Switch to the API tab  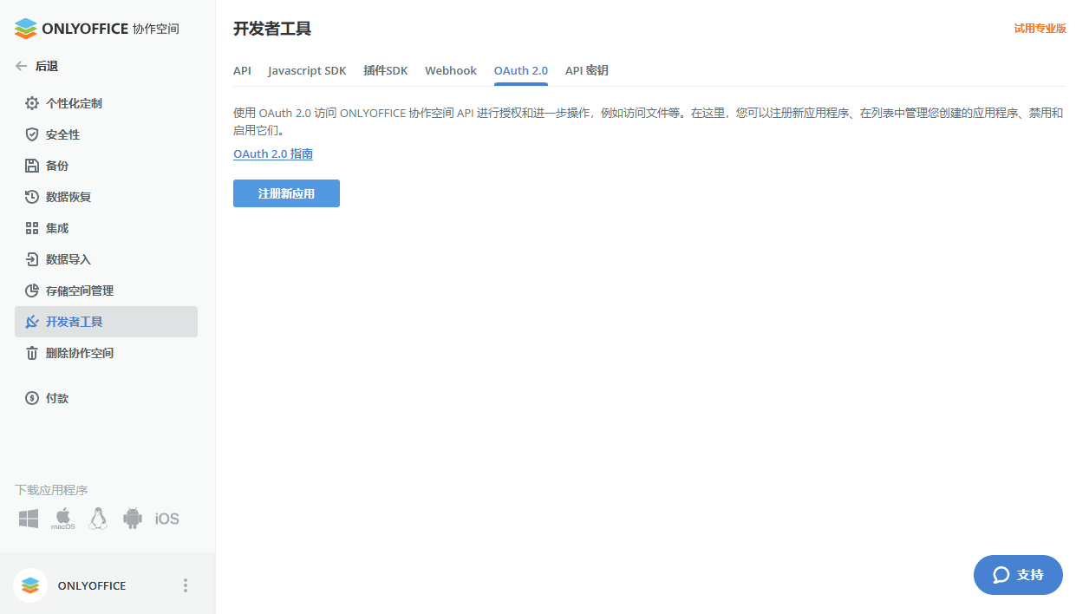(242, 70)
